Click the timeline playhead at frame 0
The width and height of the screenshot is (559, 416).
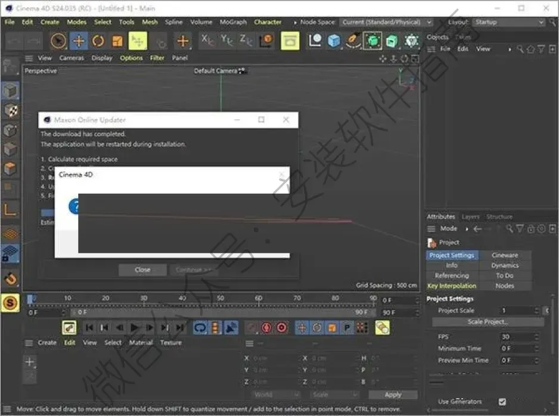coord(30,299)
